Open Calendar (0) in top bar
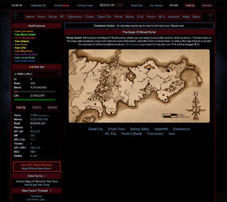This screenshot has height=202, width=227. point(38,5)
